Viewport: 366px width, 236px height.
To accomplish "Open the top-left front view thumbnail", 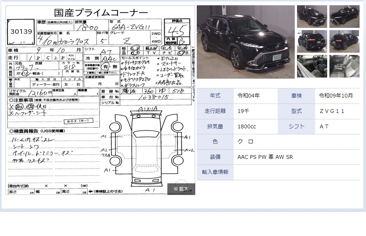I will 312,17.
